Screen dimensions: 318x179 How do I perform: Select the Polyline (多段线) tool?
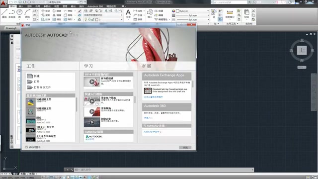(x=12, y=13)
